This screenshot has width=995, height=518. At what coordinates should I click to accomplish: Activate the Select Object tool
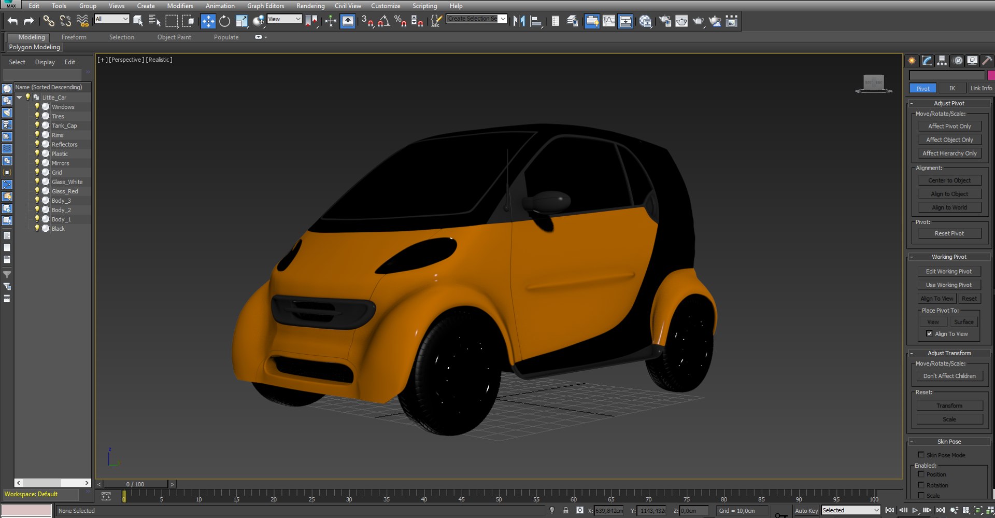[x=138, y=21]
